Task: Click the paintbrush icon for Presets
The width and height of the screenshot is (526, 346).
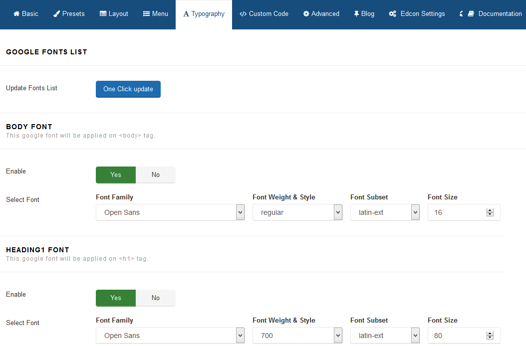Action: click(x=57, y=14)
